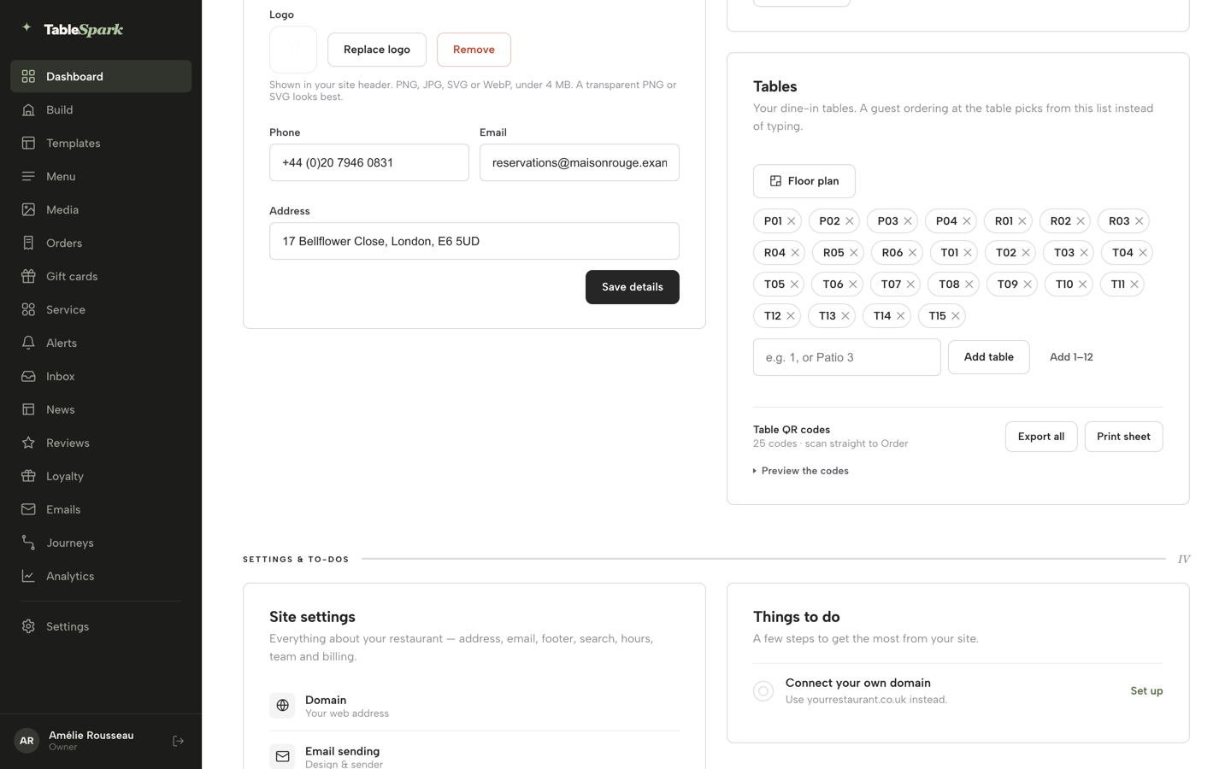Open the Orders sidebar item

click(101, 243)
